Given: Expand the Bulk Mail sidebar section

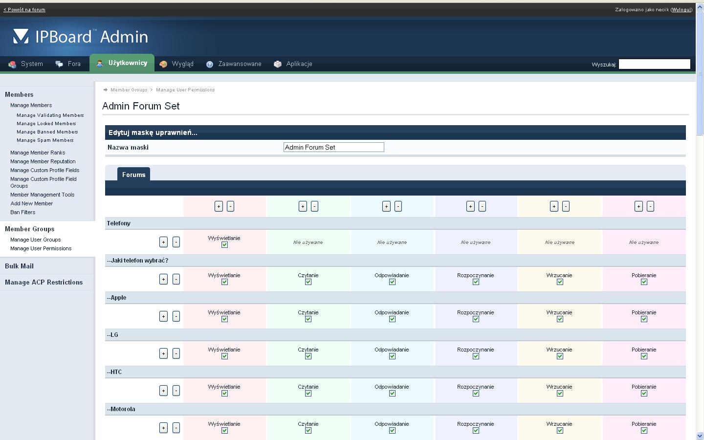Looking at the screenshot, I should pos(20,266).
